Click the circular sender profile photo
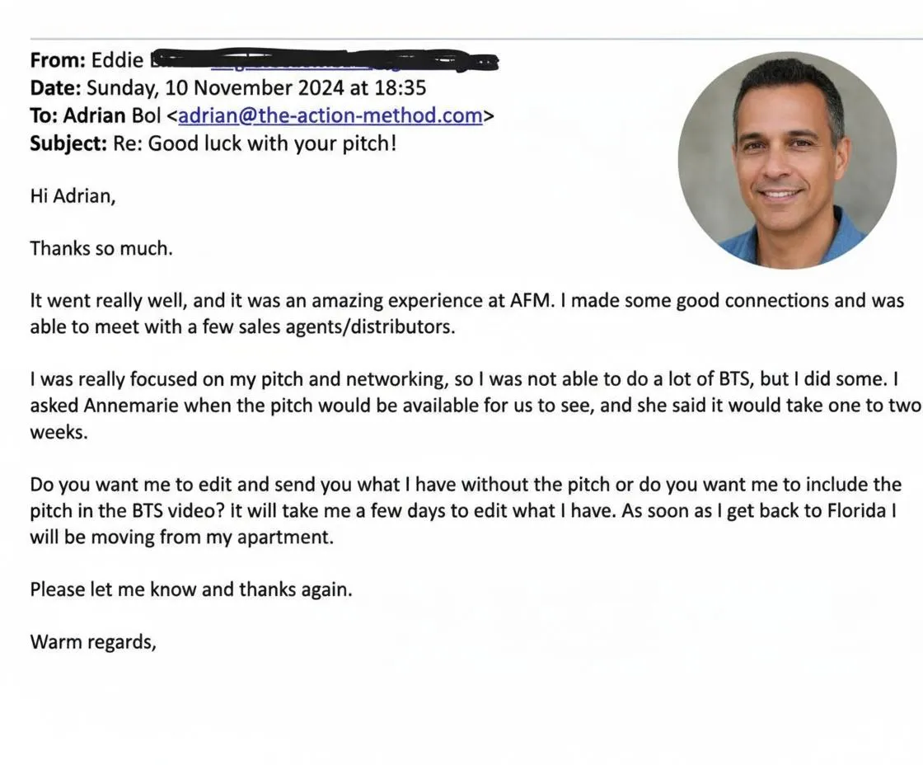 click(x=787, y=161)
